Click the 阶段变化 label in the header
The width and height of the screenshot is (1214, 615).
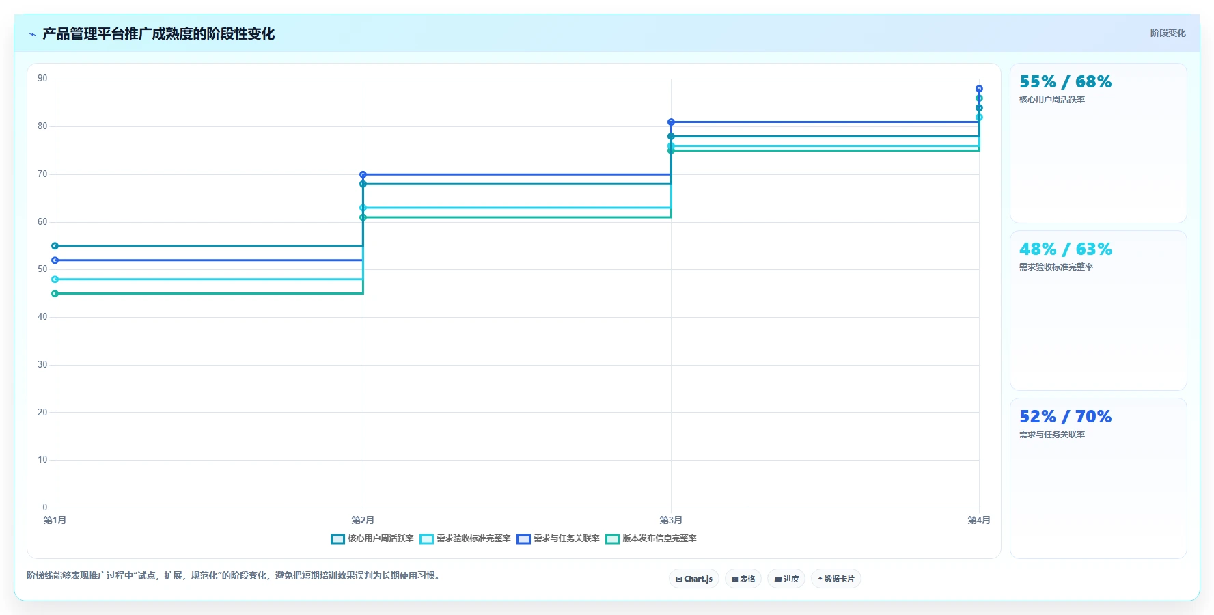click(x=1168, y=33)
